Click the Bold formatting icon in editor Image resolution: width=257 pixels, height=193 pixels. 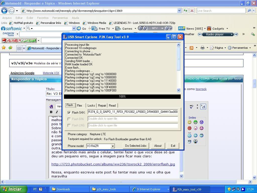pyautogui.click(x=51, y=112)
